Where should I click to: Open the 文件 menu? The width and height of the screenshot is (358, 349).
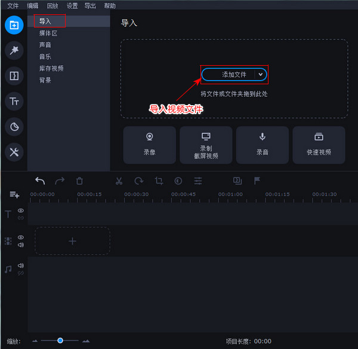tap(13, 5)
